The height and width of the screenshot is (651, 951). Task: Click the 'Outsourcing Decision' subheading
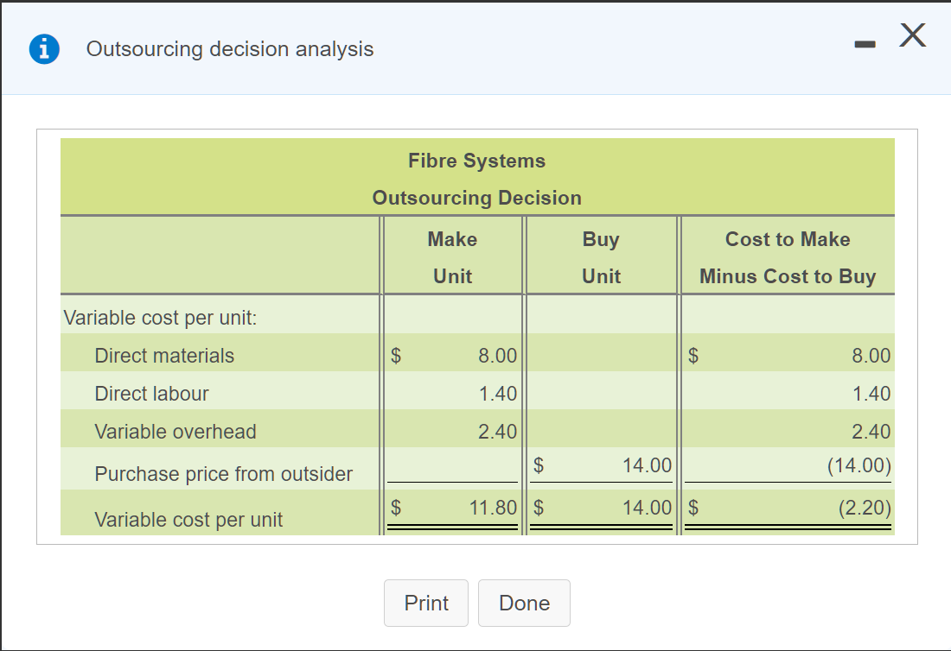(x=476, y=198)
